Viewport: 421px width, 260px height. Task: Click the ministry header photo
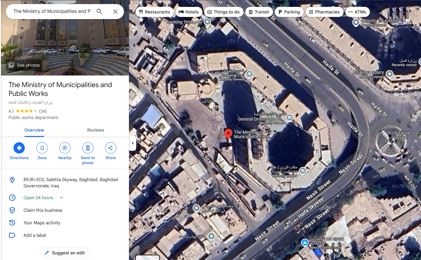(x=65, y=38)
